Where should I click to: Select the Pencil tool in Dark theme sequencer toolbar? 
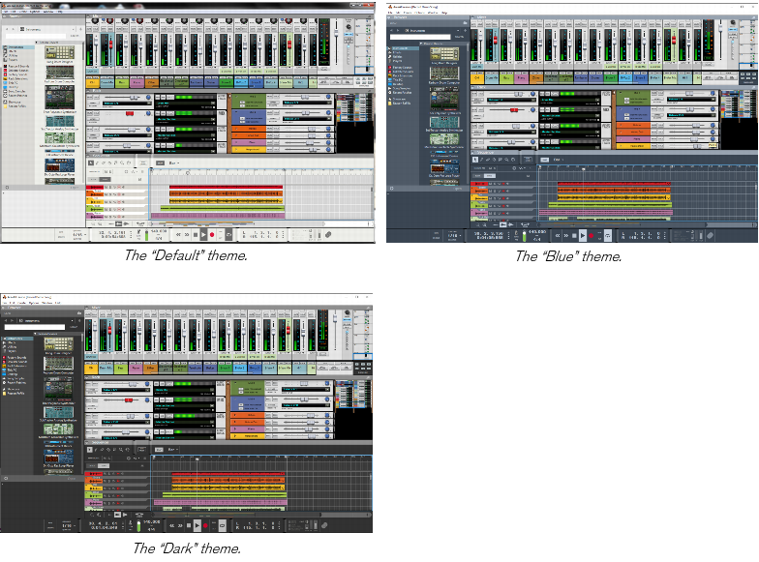[97, 450]
